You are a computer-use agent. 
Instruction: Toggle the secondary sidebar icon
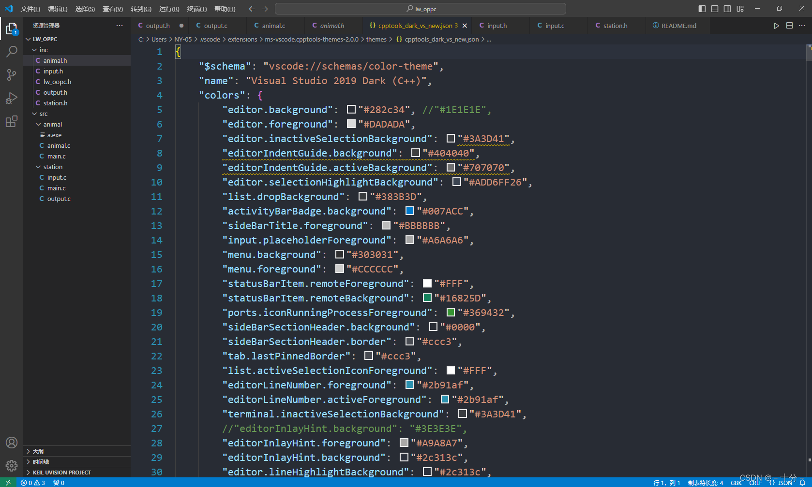tap(727, 8)
